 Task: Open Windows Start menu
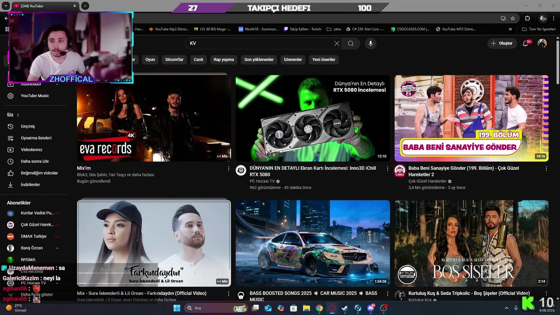pos(177,308)
